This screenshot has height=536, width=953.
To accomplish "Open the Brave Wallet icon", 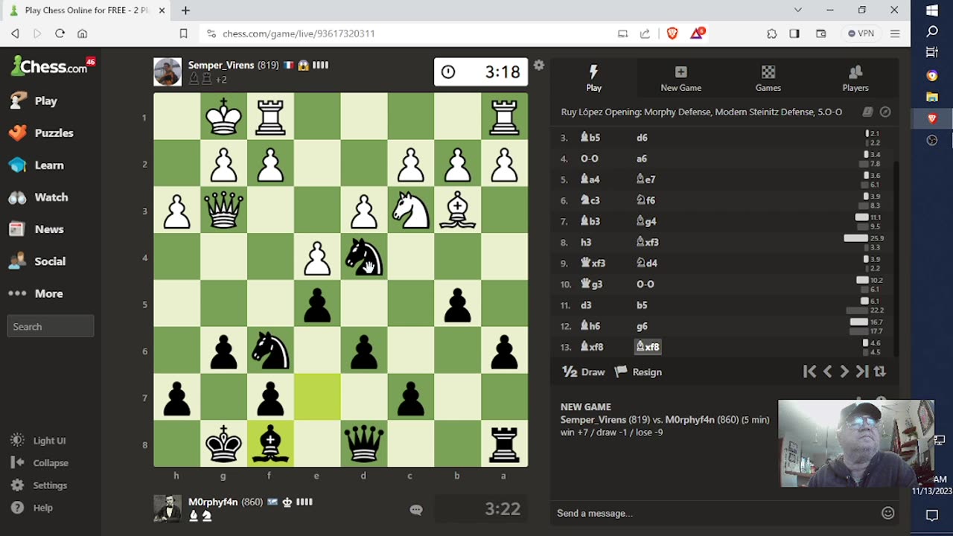I will pyautogui.click(x=821, y=33).
